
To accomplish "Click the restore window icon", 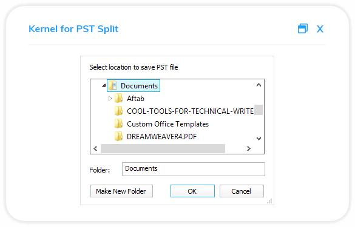I will click(303, 28).
